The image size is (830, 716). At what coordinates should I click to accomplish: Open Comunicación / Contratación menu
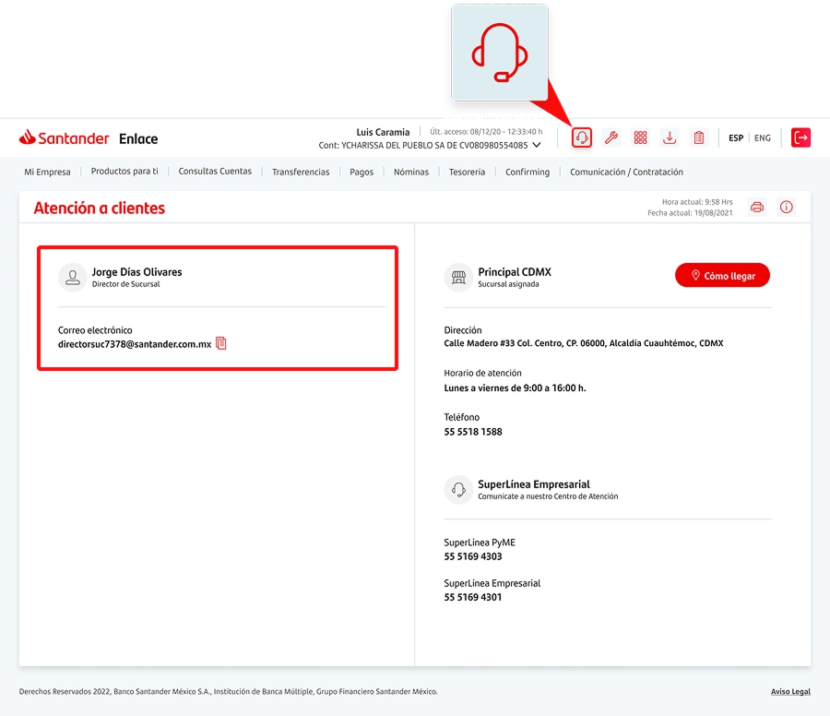click(626, 172)
